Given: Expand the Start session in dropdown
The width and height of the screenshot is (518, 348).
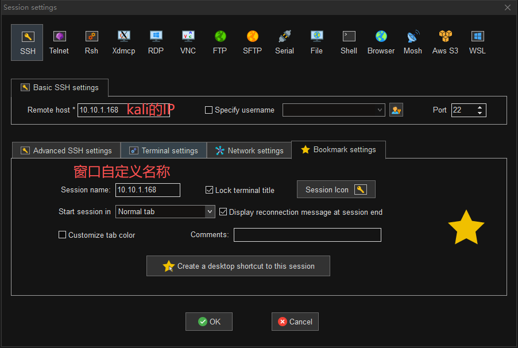Looking at the screenshot, I should 210,212.
